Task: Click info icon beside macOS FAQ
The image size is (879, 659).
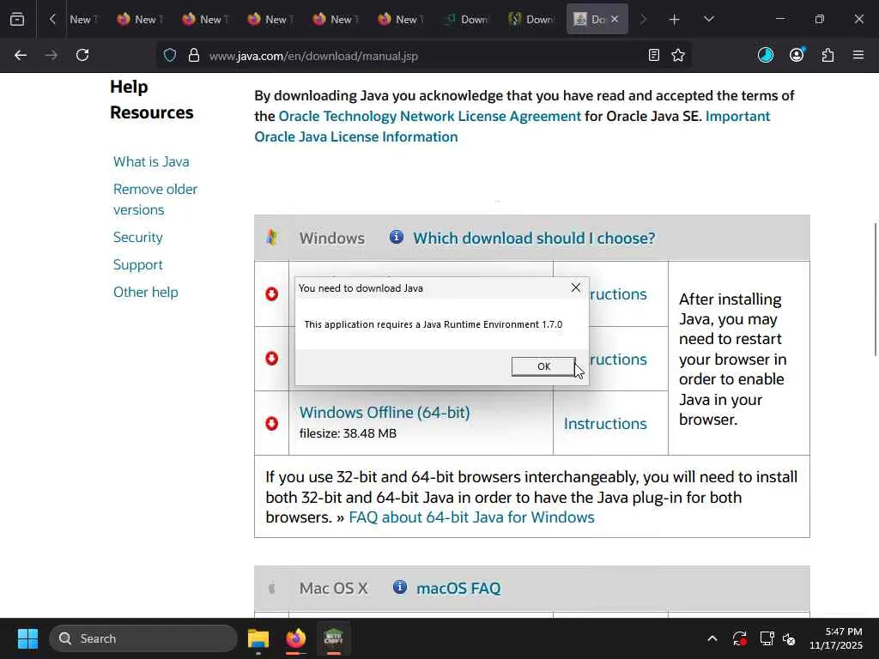Action: (400, 587)
